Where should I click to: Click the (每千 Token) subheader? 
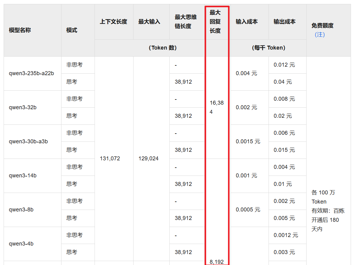pyautogui.click(x=269, y=48)
